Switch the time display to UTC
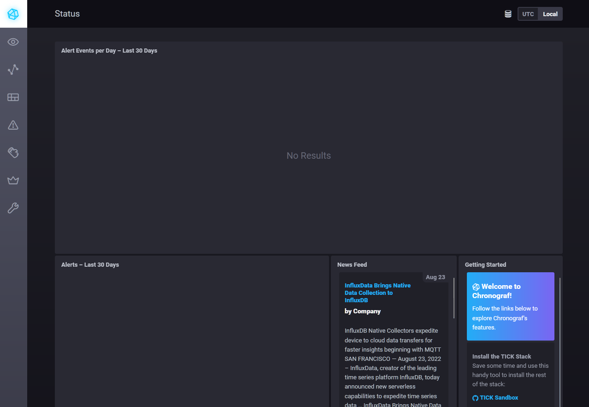This screenshot has height=407, width=589. point(527,14)
